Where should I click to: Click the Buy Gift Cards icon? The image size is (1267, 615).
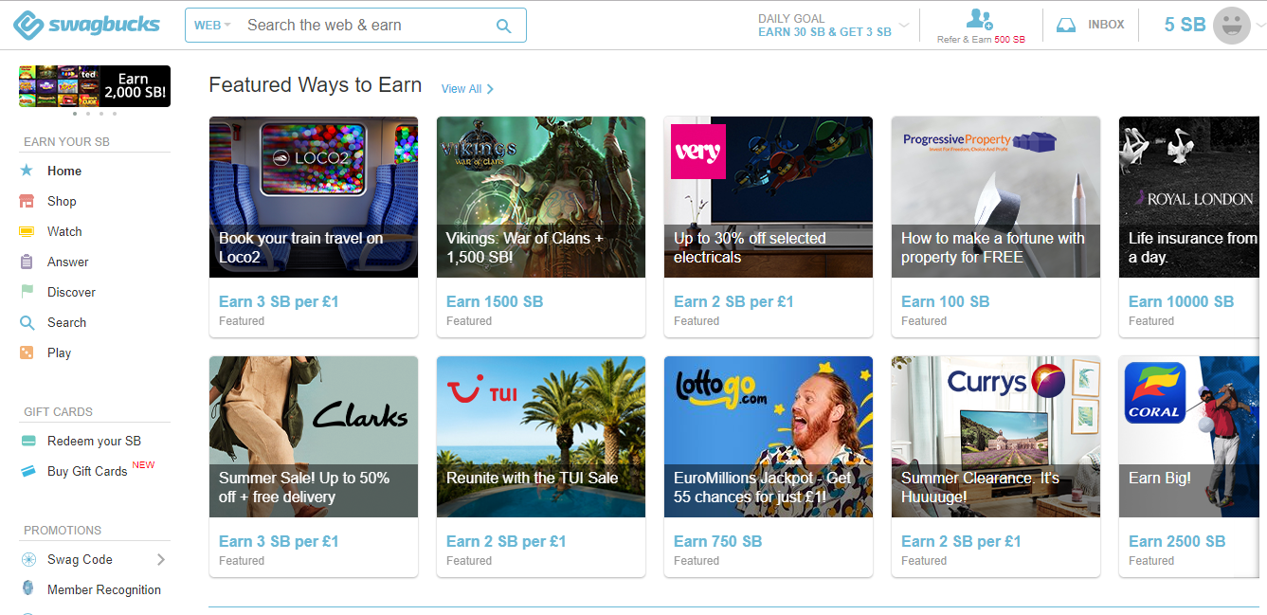tap(28, 471)
